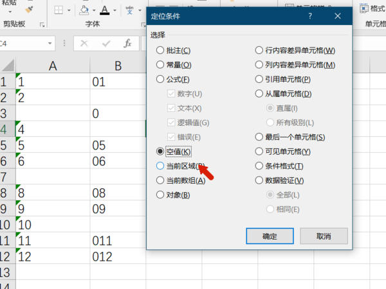Select the 空值(K) radio button
Screen dimensions: 386x289
pos(160,152)
